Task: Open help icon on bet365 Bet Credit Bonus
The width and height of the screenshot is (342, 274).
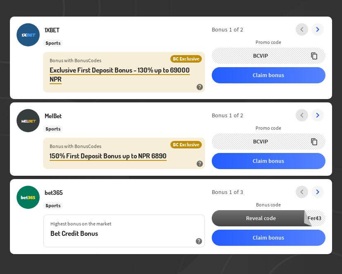Action: pos(199,241)
